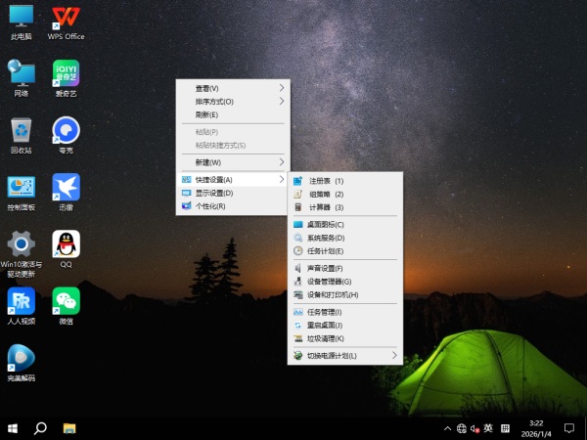Screen dimensions: 587x440
Task: Open the Windows Start button
Action: click(x=14, y=428)
